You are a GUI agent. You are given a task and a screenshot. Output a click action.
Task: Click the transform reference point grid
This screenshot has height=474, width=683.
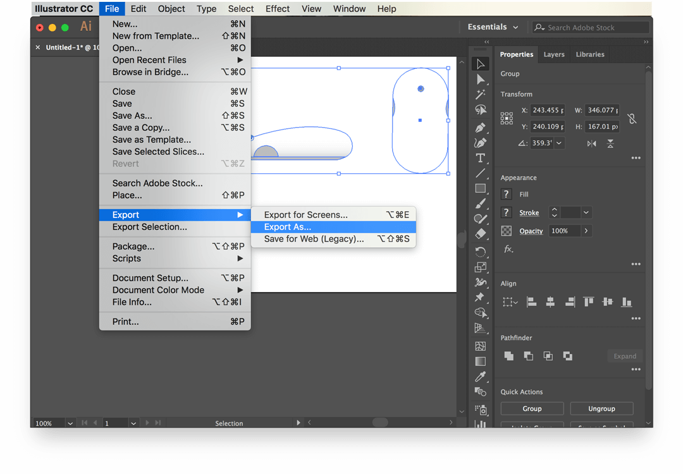point(507,118)
